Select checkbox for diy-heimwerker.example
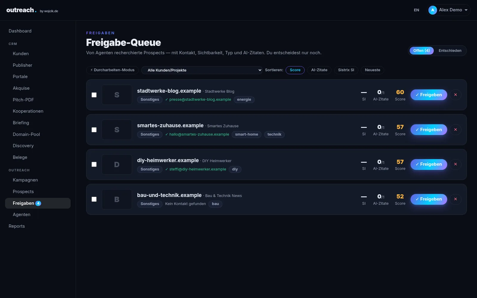Viewport: 477px width, 298px height. pyautogui.click(x=94, y=164)
